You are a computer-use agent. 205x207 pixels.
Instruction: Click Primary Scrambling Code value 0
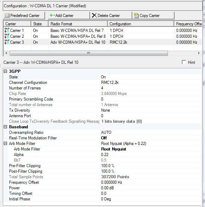(102, 99)
